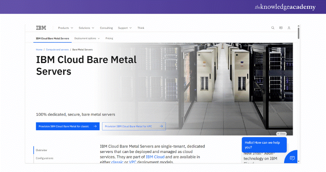Open the Think menu item
Screen dimensions: 326x172
coord(141,28)
